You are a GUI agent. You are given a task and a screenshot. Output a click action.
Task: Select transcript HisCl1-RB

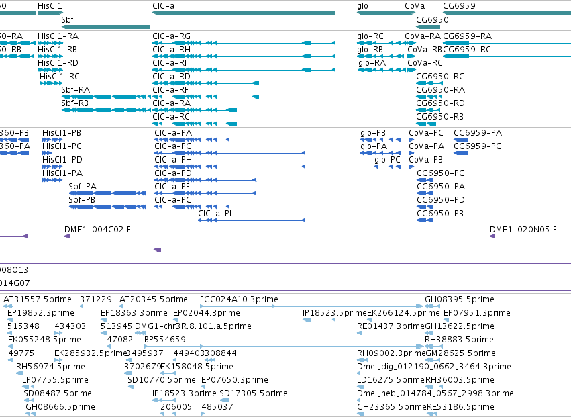[50, 56]
